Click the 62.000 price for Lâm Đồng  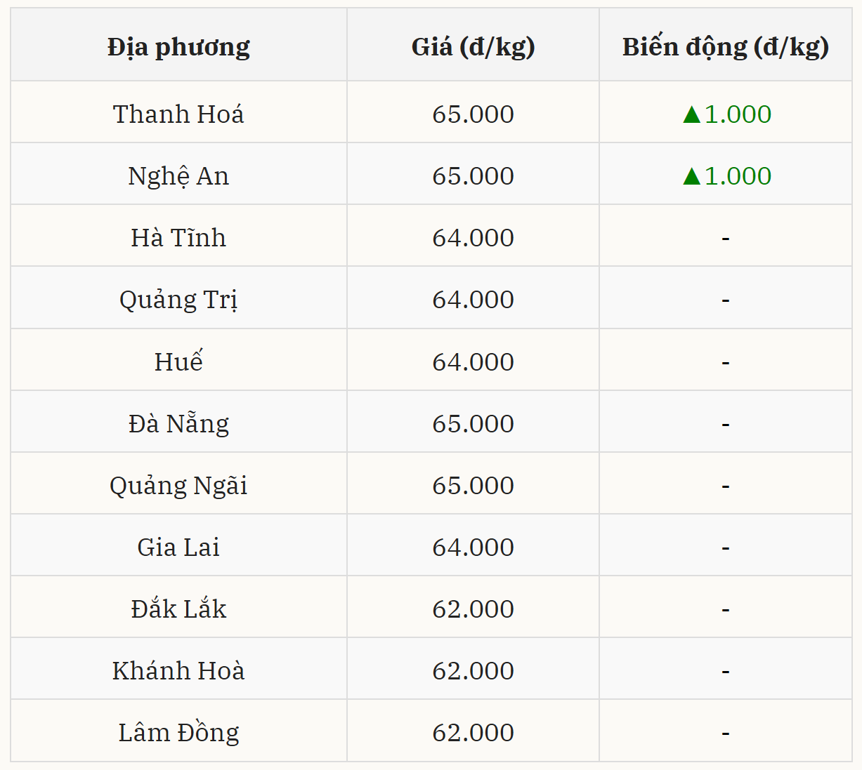[x=473, y=733]
